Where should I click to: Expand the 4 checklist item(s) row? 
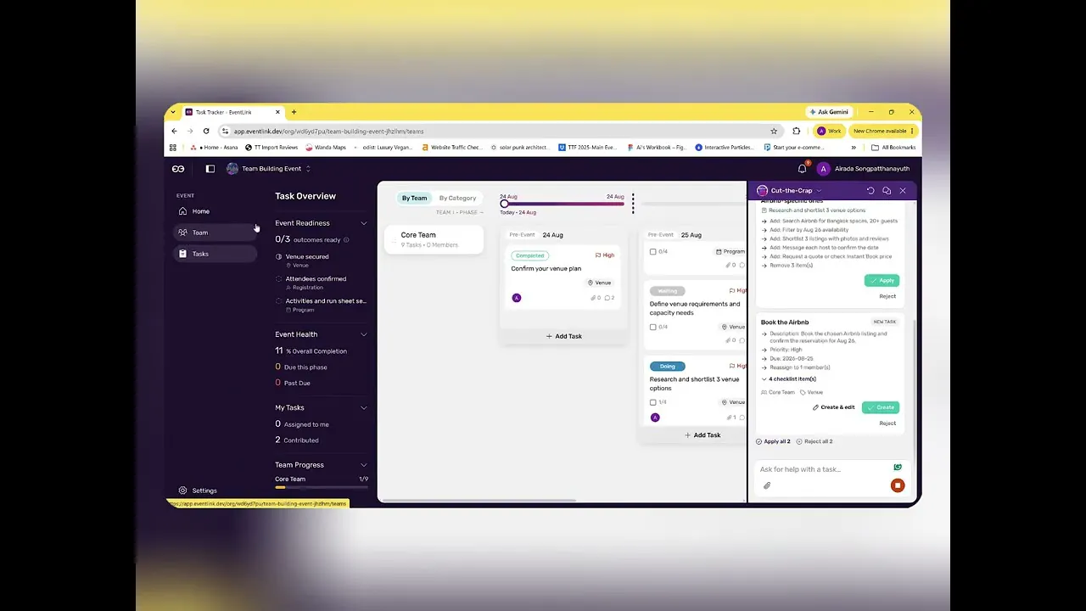coord(790,379)
